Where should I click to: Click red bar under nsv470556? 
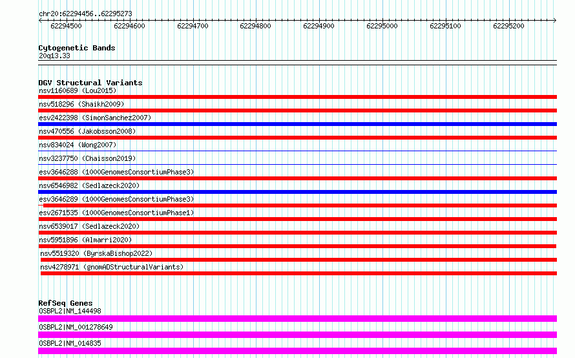[297, 138]
